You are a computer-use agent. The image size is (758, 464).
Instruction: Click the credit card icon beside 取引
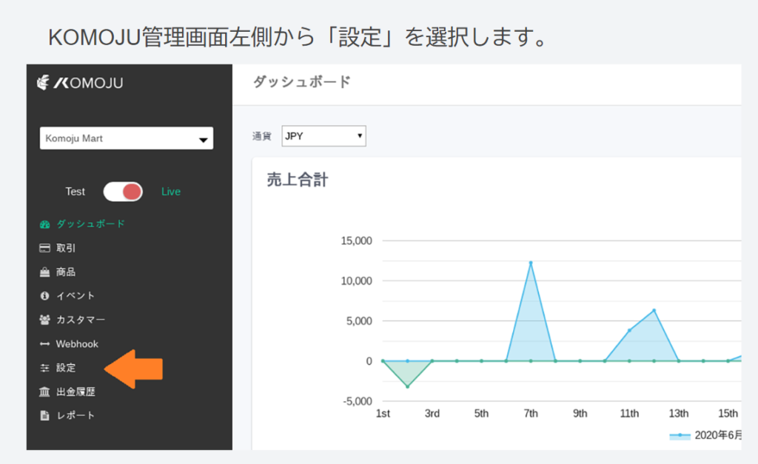(44, 248)
